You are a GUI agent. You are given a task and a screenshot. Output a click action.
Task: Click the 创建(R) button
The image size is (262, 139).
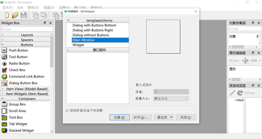(120, 117)
